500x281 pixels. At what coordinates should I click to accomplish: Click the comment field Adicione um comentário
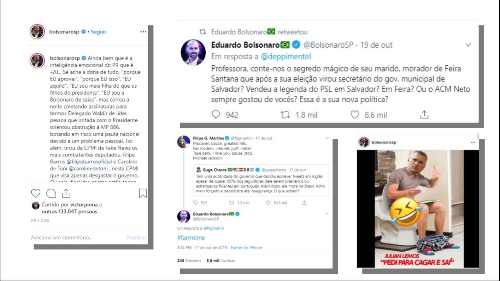(62, 237)
